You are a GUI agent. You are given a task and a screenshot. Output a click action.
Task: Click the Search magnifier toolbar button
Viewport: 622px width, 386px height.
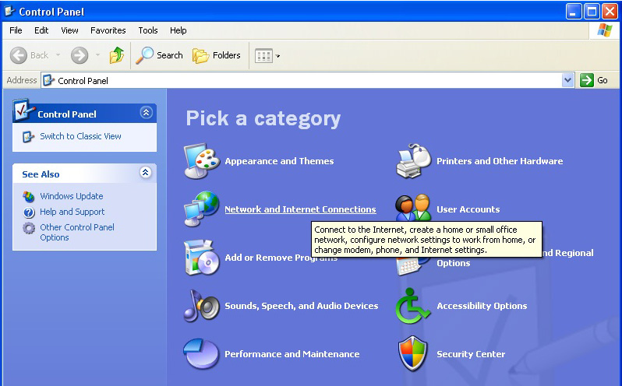(159, 55)
